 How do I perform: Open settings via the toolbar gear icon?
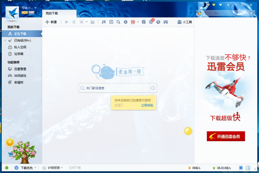pos(126,22)
